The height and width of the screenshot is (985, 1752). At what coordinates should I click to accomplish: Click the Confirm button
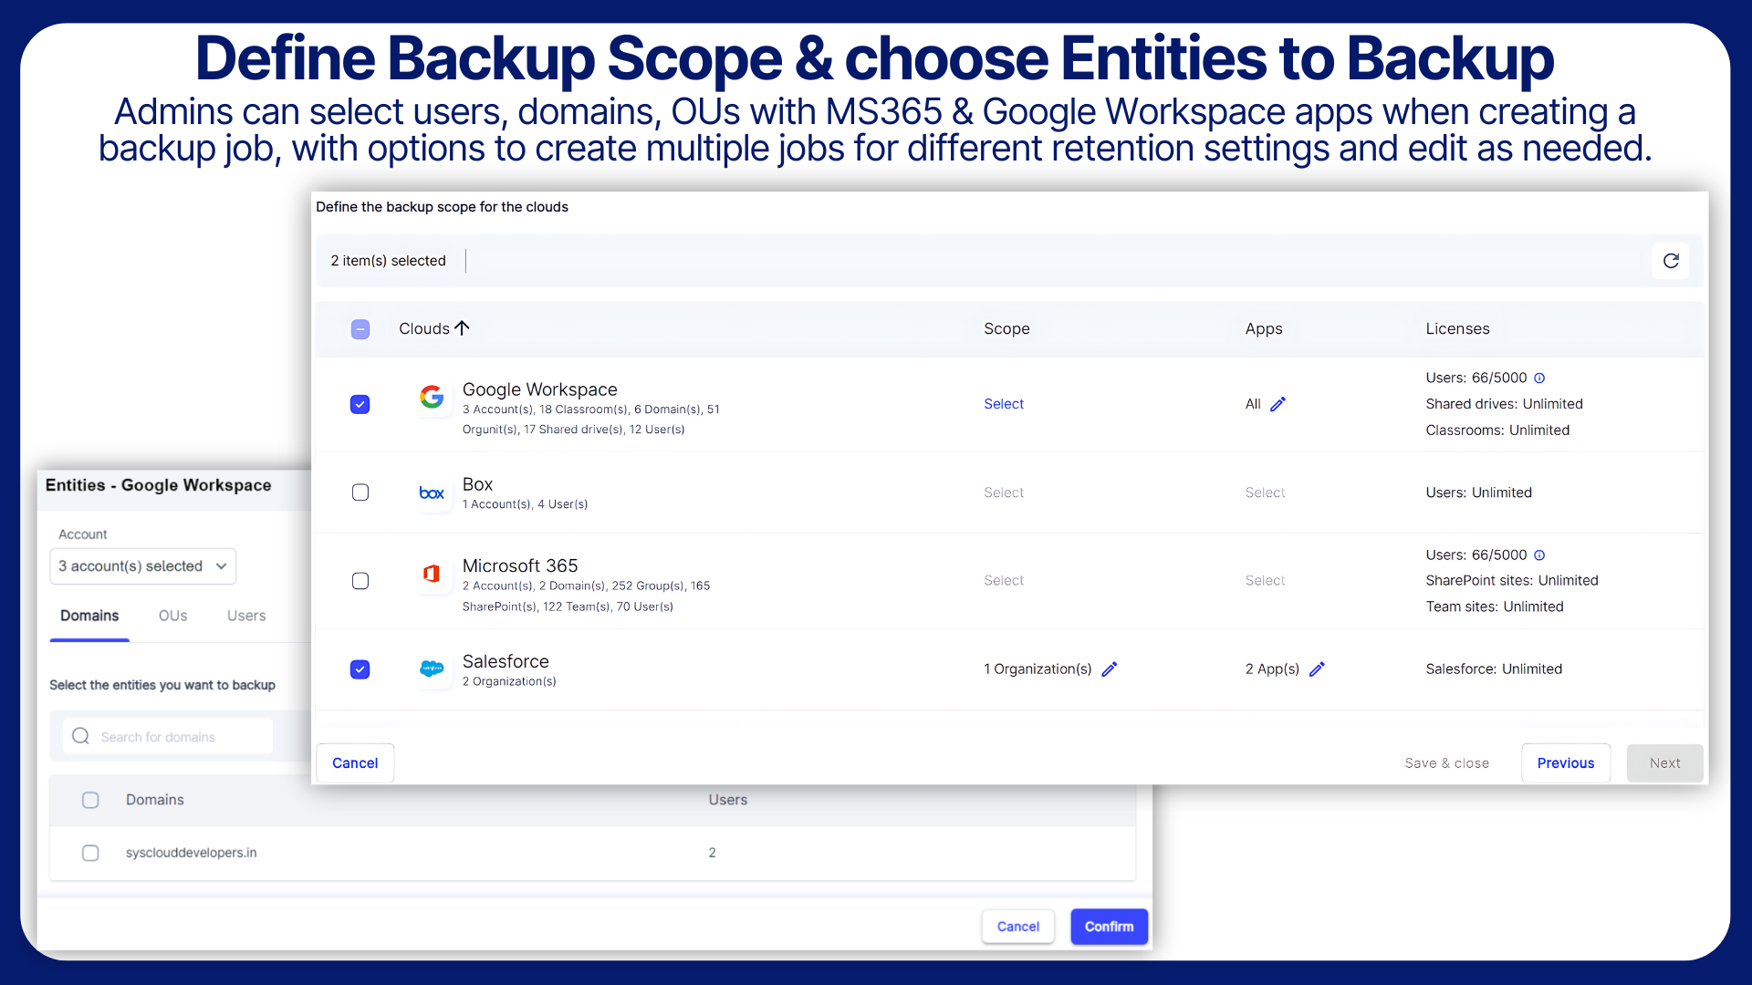(1109, 926)
